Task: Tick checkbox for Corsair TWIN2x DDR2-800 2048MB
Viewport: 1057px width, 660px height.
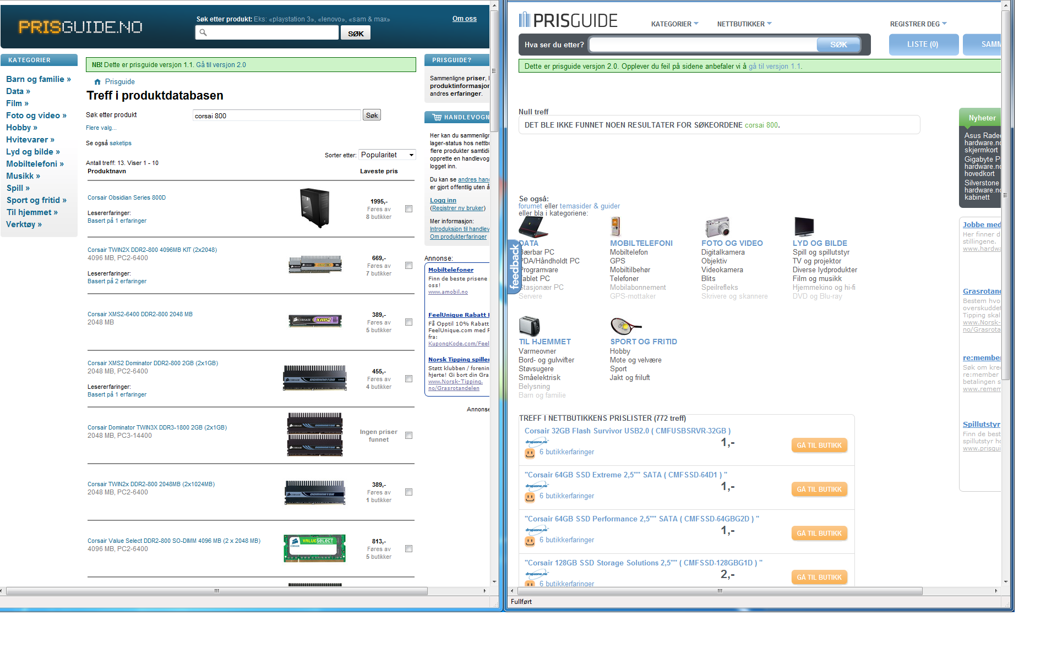Action: pyautogui.click(x=408, y=492)
